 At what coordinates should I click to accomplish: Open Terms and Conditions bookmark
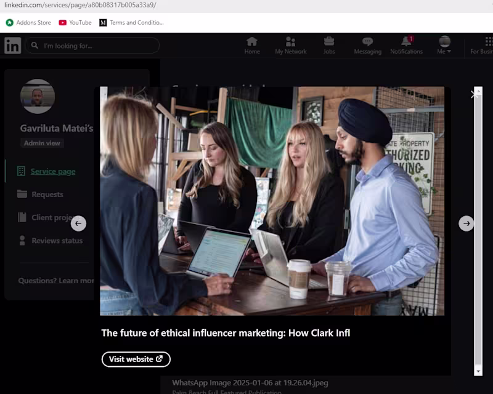[x=131, y=23]
